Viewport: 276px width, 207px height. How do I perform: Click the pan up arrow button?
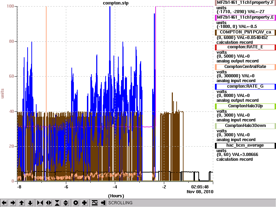(22, 203)
